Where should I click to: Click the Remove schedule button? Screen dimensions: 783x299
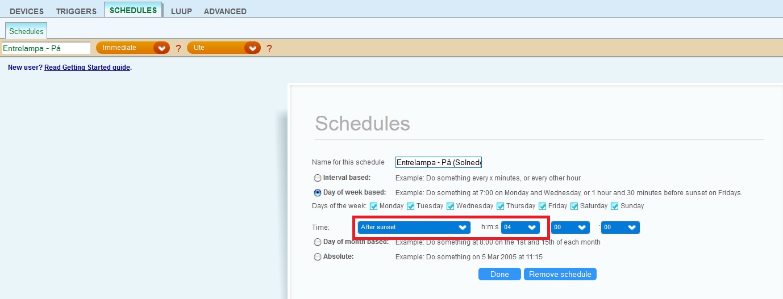tap(560, 275)
